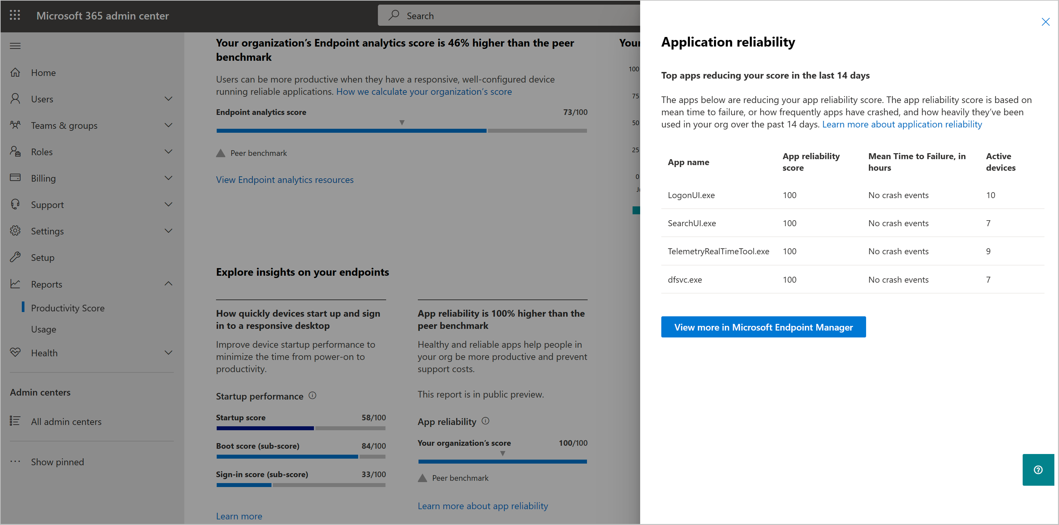
Task: Click the Sign-in score progress bar
Action: 301,485
